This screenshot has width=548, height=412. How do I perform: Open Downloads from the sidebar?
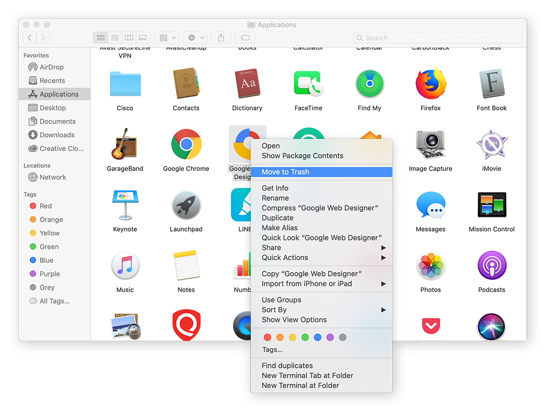point(55,135)
